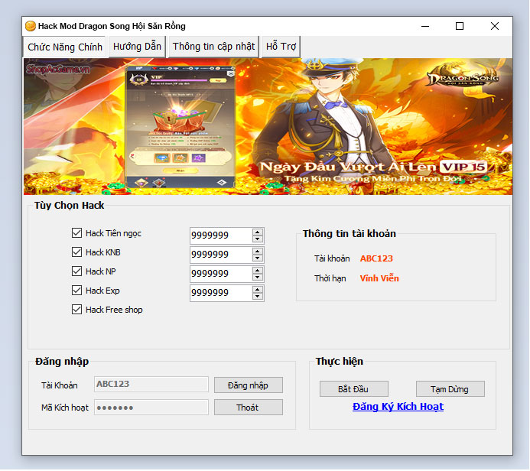Increase the Hack KNB value with up arrow
The width and height of the screenshot is (530, 471).
point(258,251)
